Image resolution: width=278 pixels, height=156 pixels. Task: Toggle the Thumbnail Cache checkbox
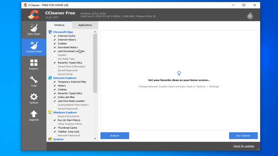tap(55, 128)
